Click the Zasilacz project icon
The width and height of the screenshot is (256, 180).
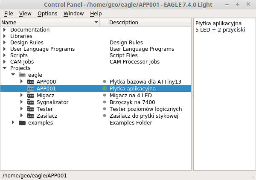coord(30,116)
